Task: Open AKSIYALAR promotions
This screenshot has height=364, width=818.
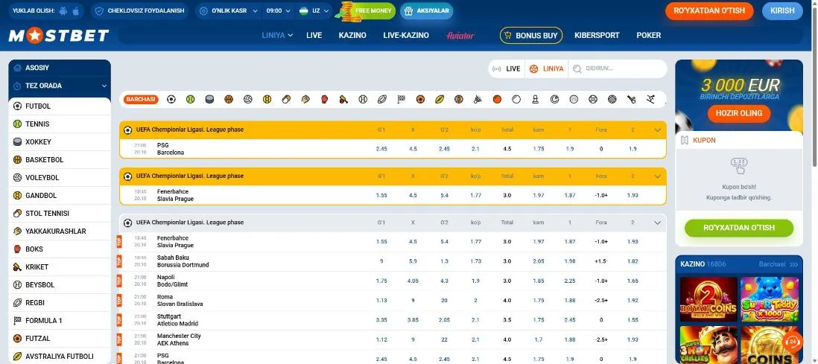Action: click(427, 10)
